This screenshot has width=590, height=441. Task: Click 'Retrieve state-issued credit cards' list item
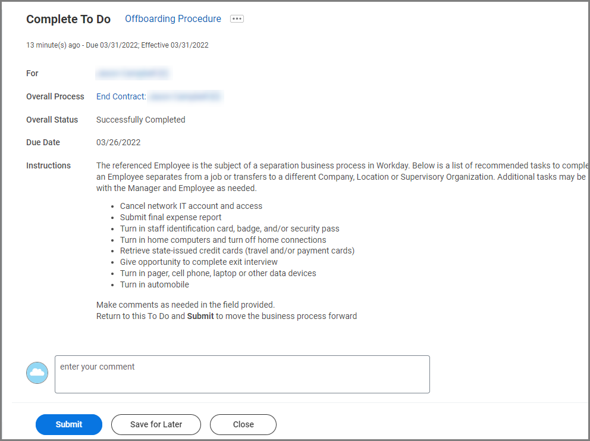(237, 251)
